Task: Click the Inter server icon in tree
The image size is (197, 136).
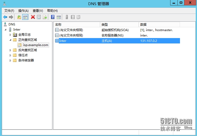Action: pos(10,30)
